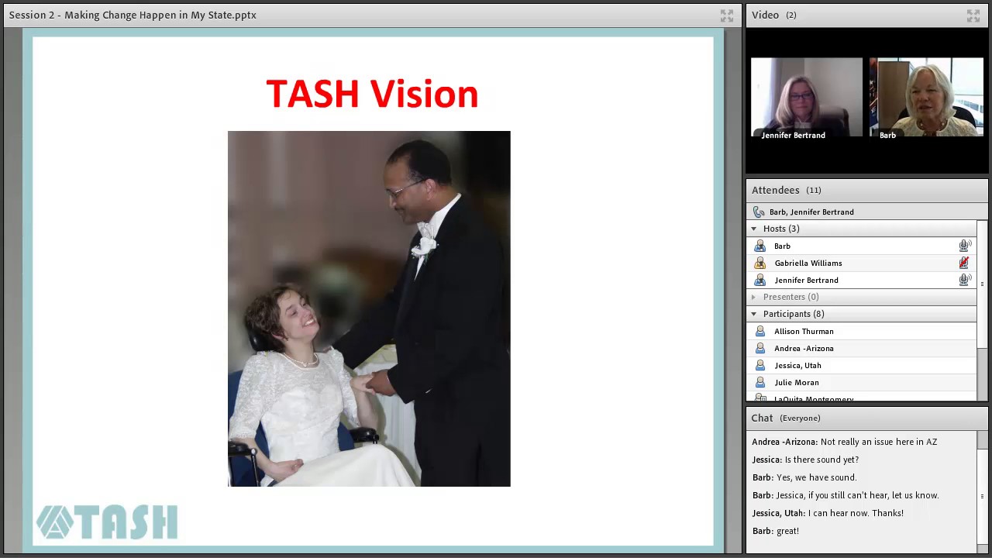
Task: Click Barb's host avatar icon in Attendees
Action: click(759, 246)
